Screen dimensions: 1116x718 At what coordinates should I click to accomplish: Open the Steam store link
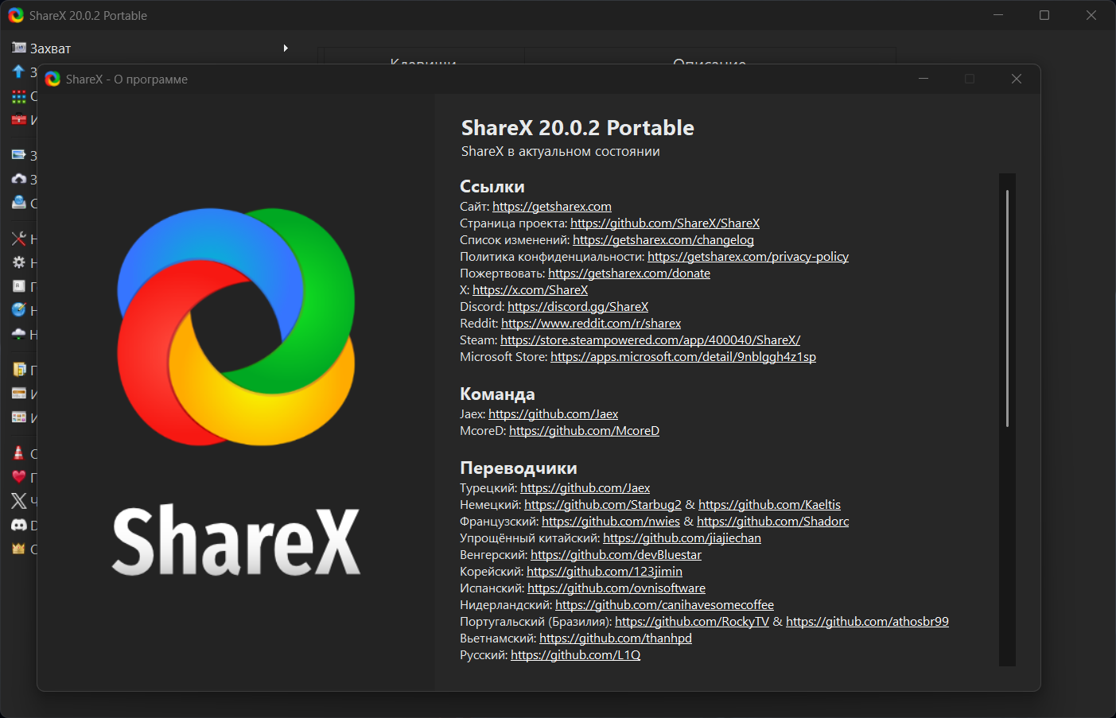tap(651, 340)
